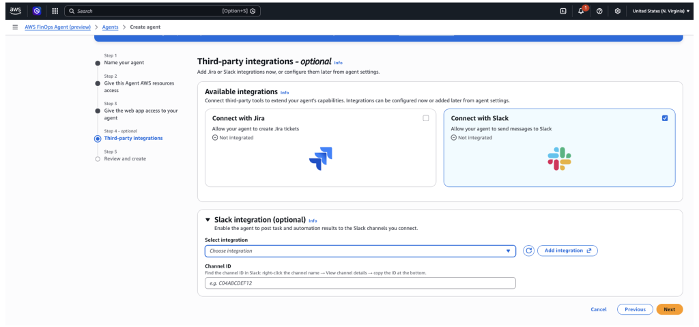
Task: Go to Step 3 web app access
Action: pyautogui.click(x=141, y=115)
